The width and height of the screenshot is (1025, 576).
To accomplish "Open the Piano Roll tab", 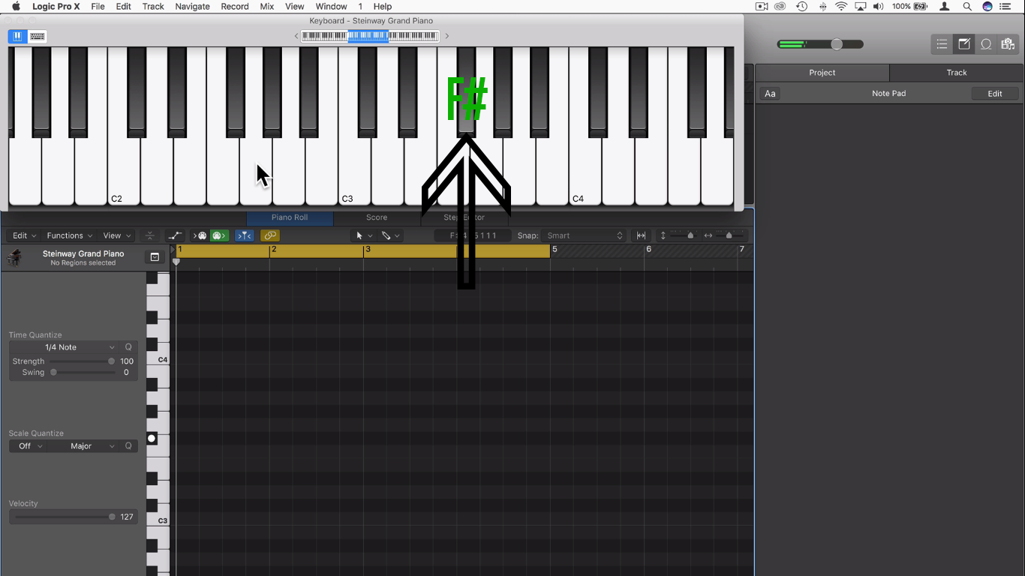I will pyautogui.click(x=290, y=217).
